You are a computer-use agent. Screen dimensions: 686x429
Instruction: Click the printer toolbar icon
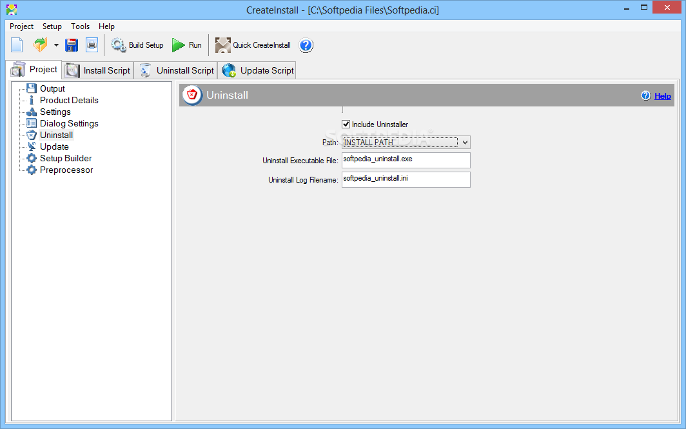[92, 45]
